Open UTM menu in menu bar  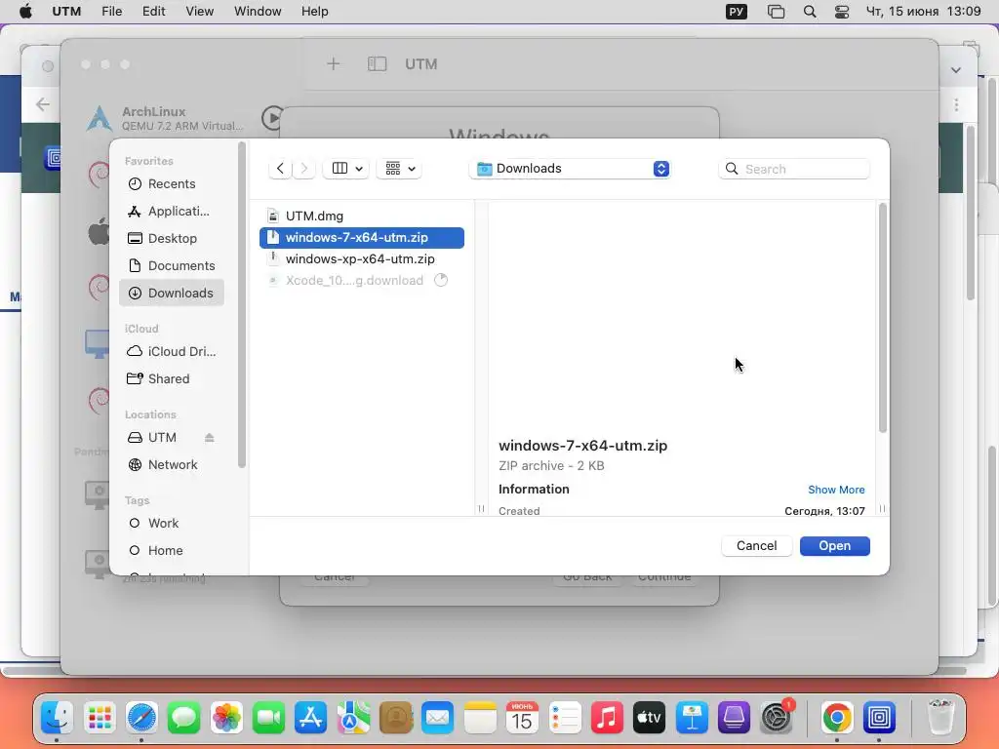coord(66,12)
